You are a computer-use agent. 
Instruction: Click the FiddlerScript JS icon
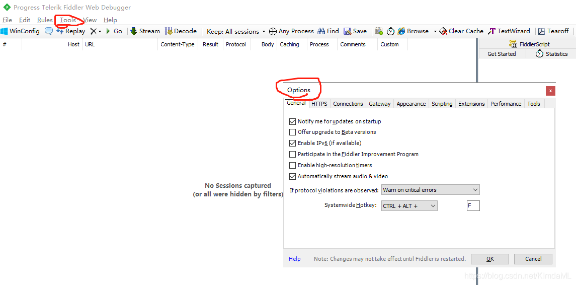click(x=514, y=44)
